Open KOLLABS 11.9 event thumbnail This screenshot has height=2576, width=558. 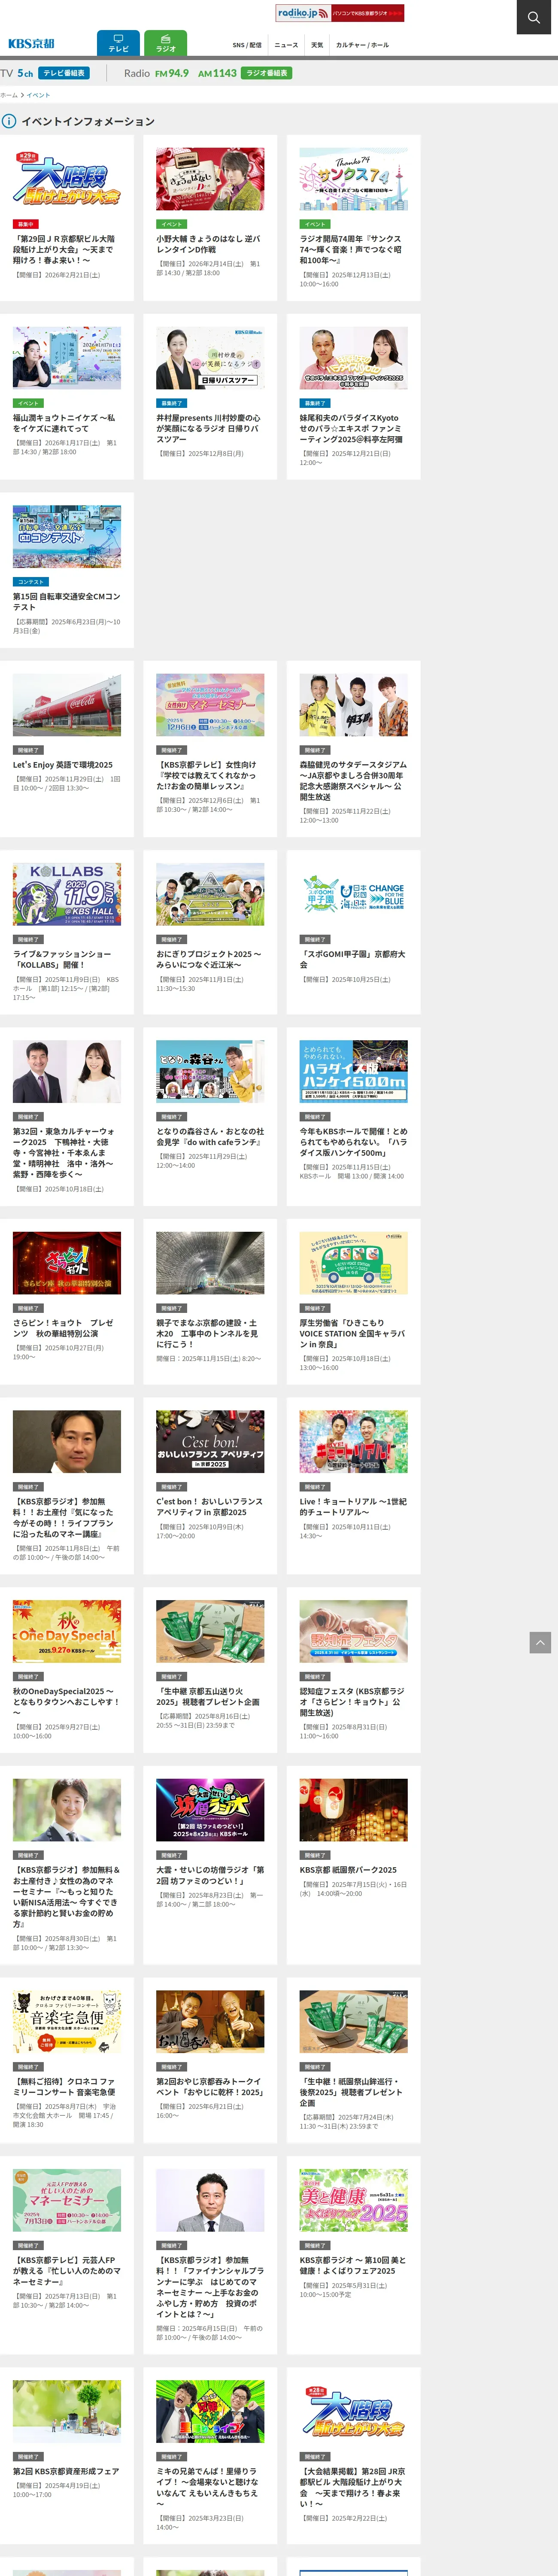[x=67, y=894]
